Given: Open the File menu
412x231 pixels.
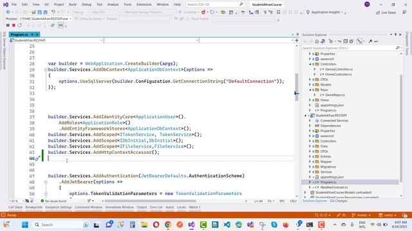Looking at the screenshot, I should click(14, 4).
